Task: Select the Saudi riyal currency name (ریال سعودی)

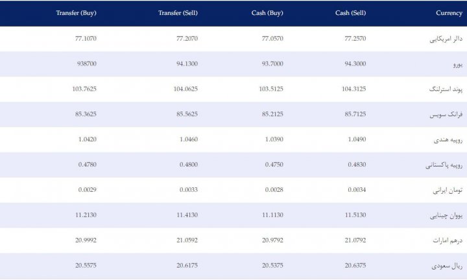Action: [447, 266]
